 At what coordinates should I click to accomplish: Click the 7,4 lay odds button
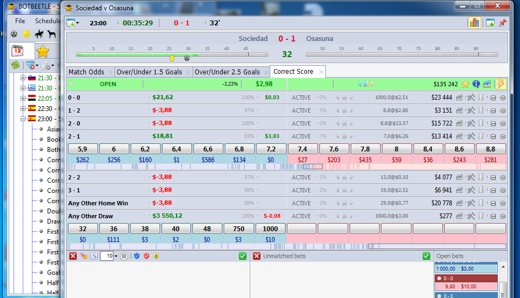[x=302, y=149]
